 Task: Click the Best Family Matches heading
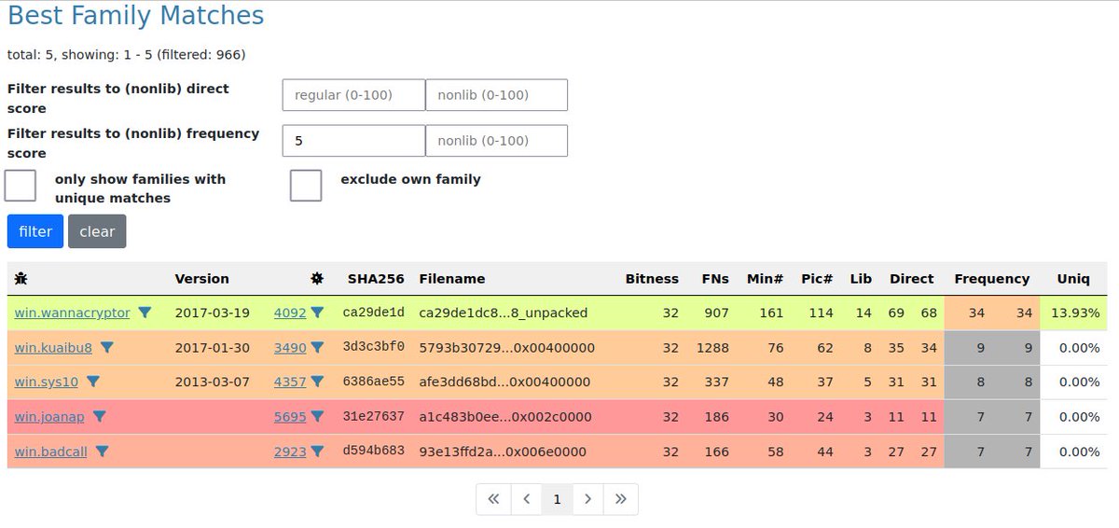(x=136, y=16)
